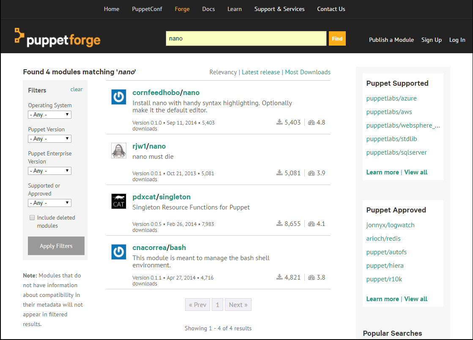Click download icon beside 8,655
This screenshot has width=473, height=340.
coord(280,223)
